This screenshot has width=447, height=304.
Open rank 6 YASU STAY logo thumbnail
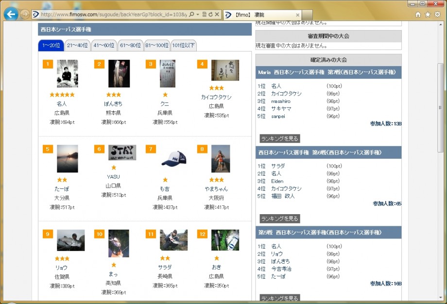[122, 152]
